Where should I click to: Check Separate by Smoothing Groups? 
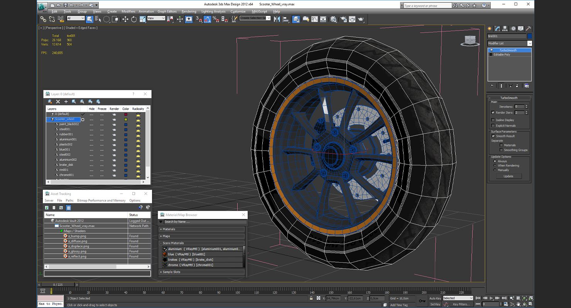[x=501, y=150]
